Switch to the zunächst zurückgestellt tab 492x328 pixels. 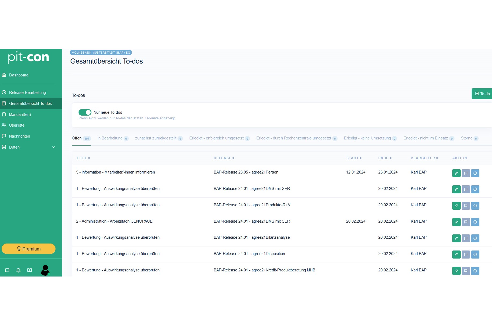(x=159, y=138)
